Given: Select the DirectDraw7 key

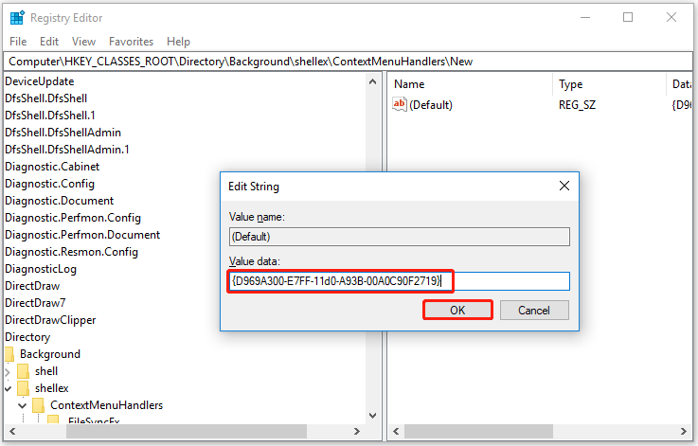Looking at the screenshot, I should click(x=35, y=303).
